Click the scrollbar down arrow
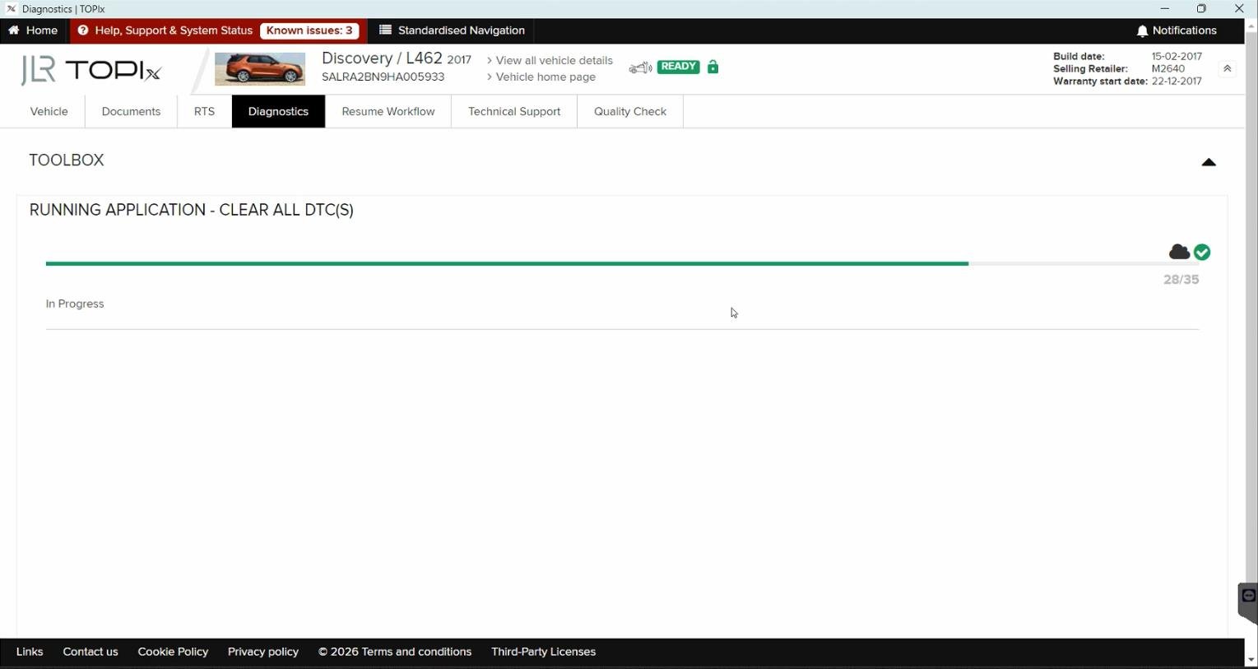Image resolution: width=1258 pixels, height=669 pixels. pos(1251,660)
